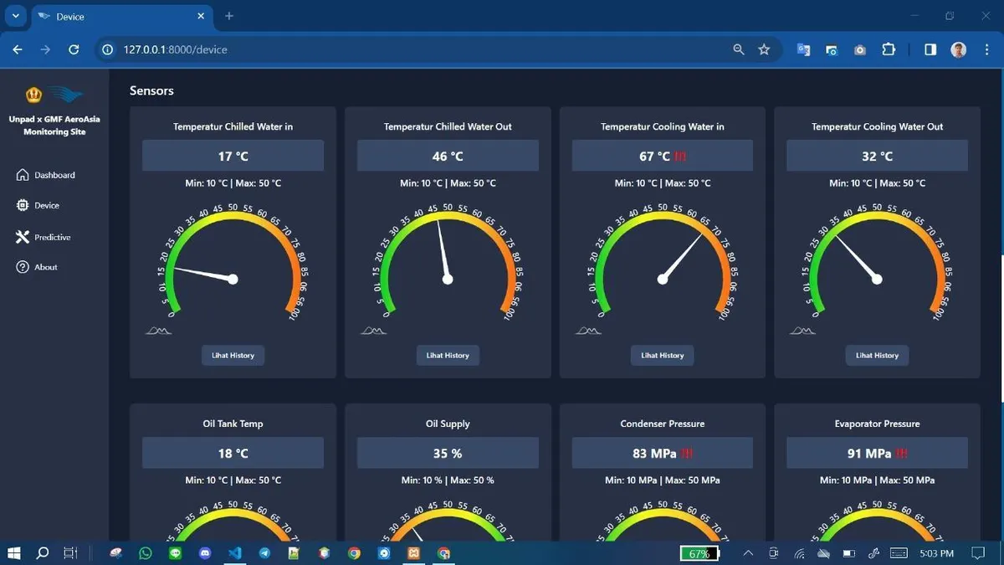Open WhatsApp from the taskbar

(146, 553)
